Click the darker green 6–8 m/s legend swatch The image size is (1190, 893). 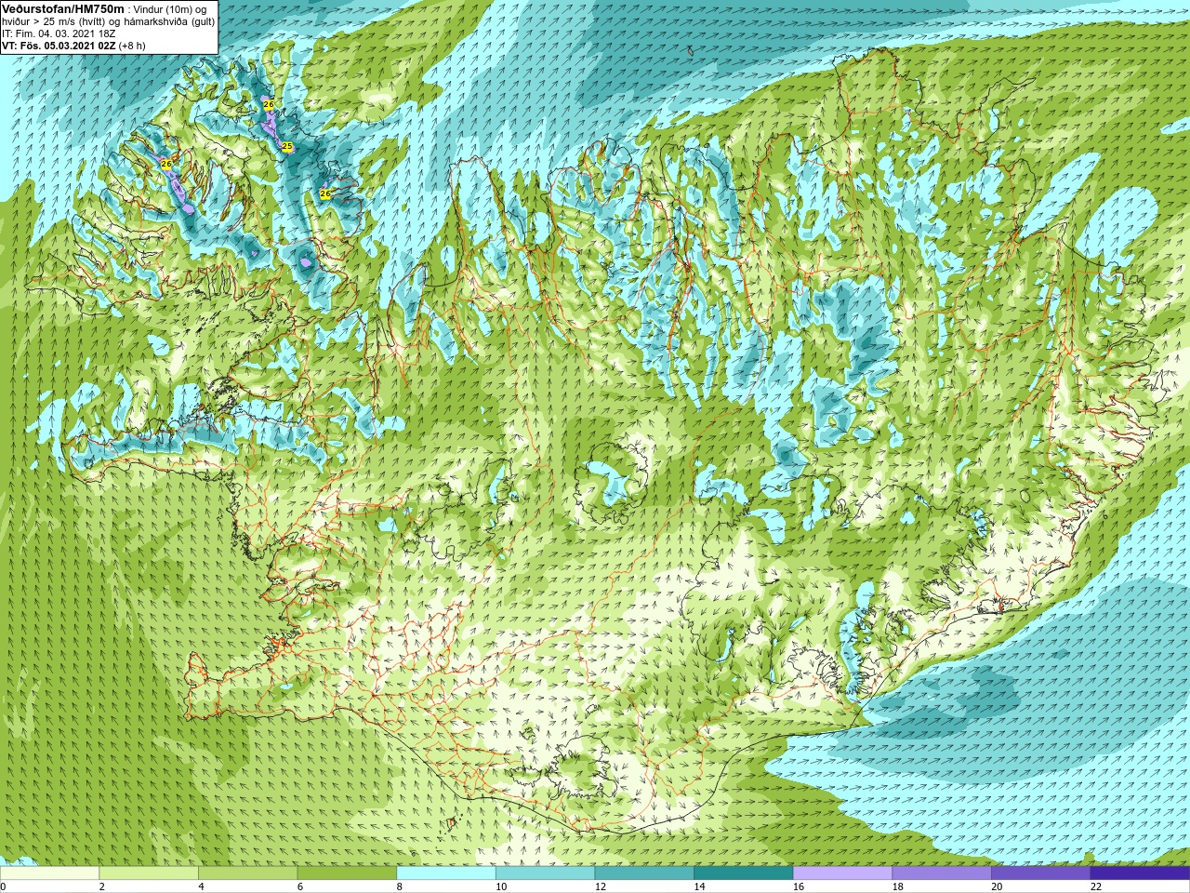click(347, 873)
